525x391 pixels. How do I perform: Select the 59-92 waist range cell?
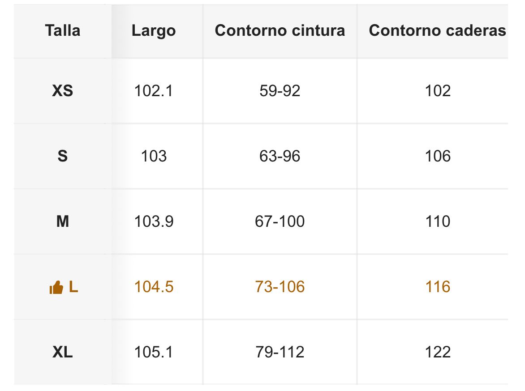tap(280, 91)
